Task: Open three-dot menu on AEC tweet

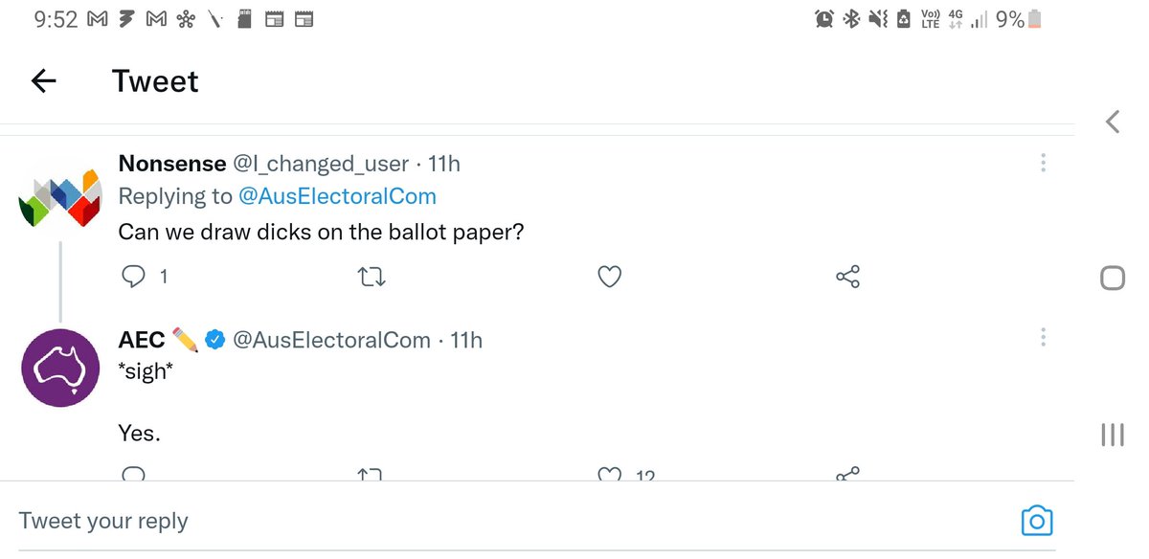Action: point(1043,338)
